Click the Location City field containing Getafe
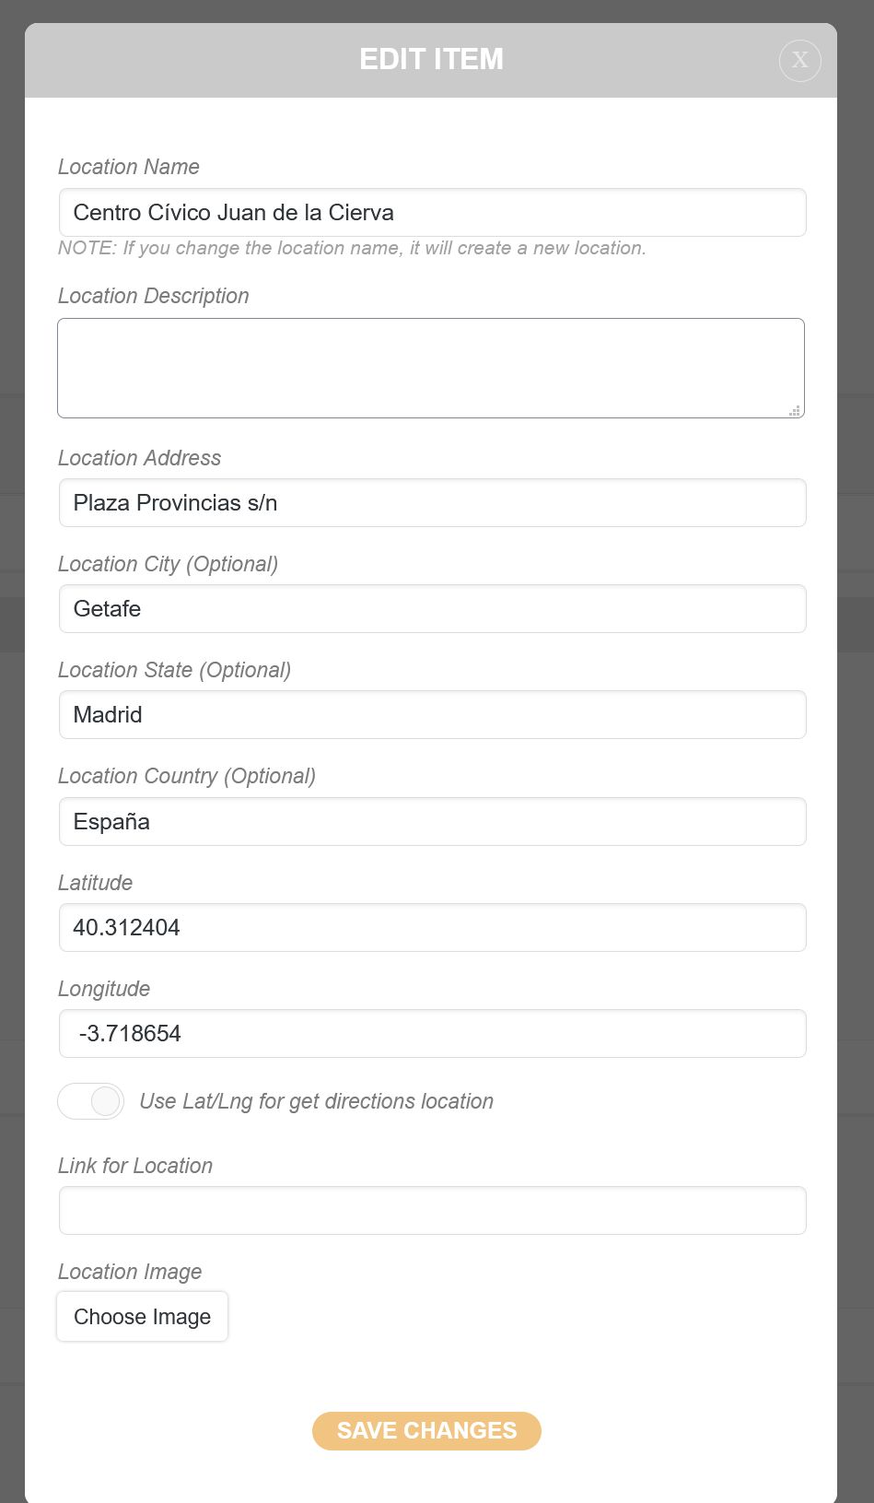Image resolution: width=874 pixels, height=1503 pixels. (x=432, y=609)
